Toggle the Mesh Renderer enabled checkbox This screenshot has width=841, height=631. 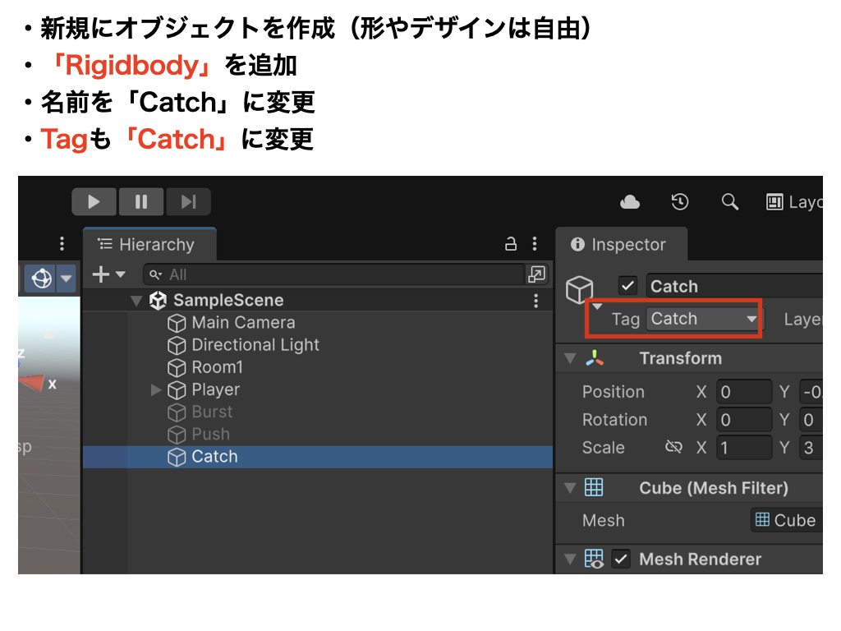point(622,560)
